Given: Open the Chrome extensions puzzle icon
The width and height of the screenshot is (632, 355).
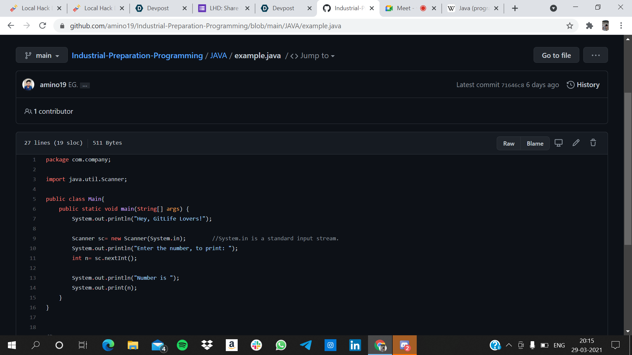Looking at the screenshot, I should [590, 26].
